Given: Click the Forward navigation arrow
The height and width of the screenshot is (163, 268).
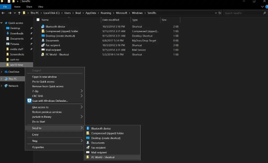Looking at the screenshot, I should pos(10,13).
